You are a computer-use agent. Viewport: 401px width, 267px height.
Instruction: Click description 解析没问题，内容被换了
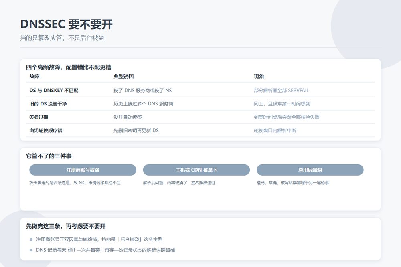(179, 182)
